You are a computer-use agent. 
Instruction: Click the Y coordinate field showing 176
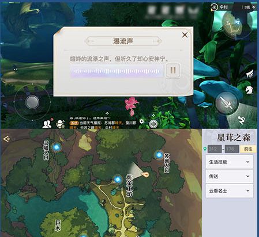[x=232, y=149]
